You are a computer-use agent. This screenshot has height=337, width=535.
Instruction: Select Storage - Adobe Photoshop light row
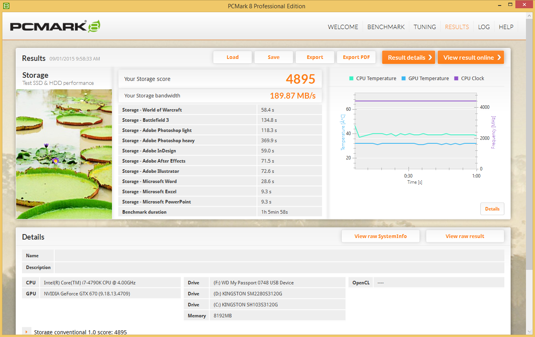tap(220, 130)
